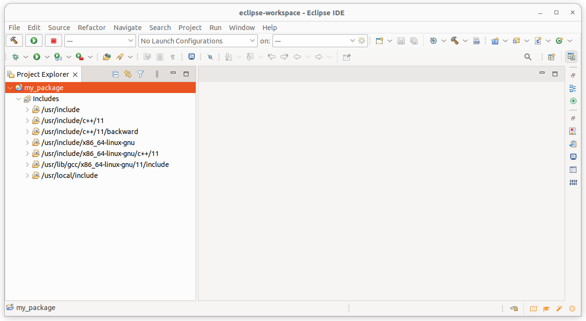This screenshot has width=586, height=321.
Task: Open the Search dialog via magnifier icon
Action: [x=527, y=57]
